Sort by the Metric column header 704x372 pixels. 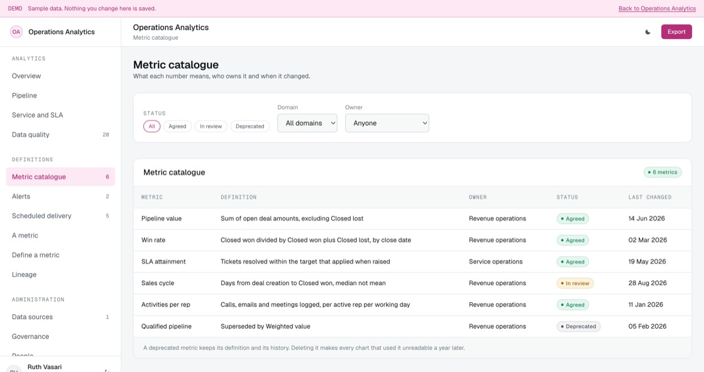tap(152, 197)
